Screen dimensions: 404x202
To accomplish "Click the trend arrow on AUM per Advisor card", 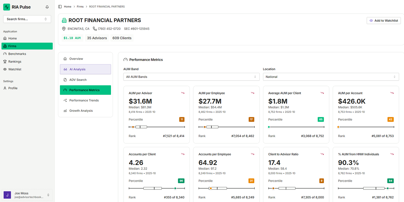I will [x=183, y=93].
